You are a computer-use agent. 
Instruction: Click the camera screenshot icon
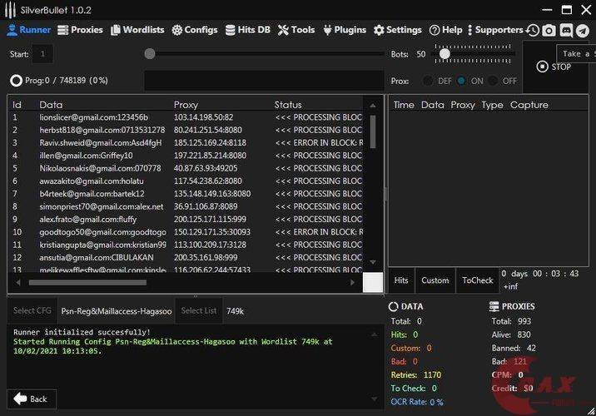pyautogui.click(x=549, y=30)
